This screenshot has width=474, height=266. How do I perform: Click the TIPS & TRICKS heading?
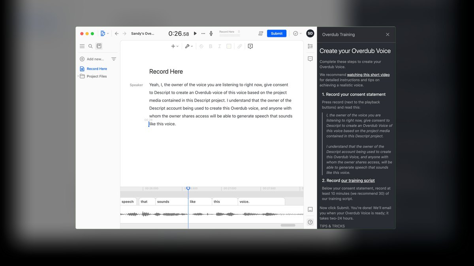332,226
